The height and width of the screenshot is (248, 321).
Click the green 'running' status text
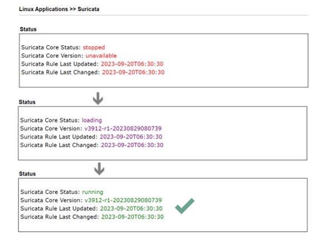tap(93, 192)
